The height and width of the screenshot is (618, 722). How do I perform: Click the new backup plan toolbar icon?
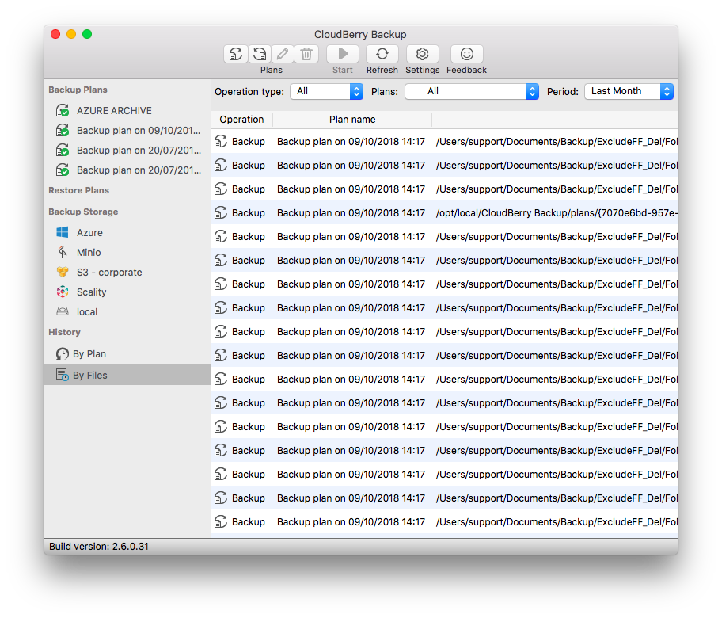[236, 54]
